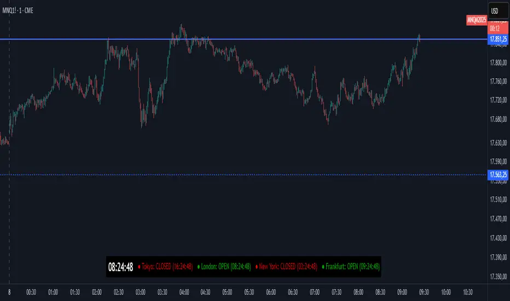Click the 02:30 time axis label
Viewport: 510px width, 301px height.
point(118,292)
